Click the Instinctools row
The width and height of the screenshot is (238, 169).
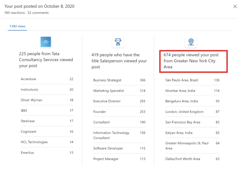pos(47,89)
